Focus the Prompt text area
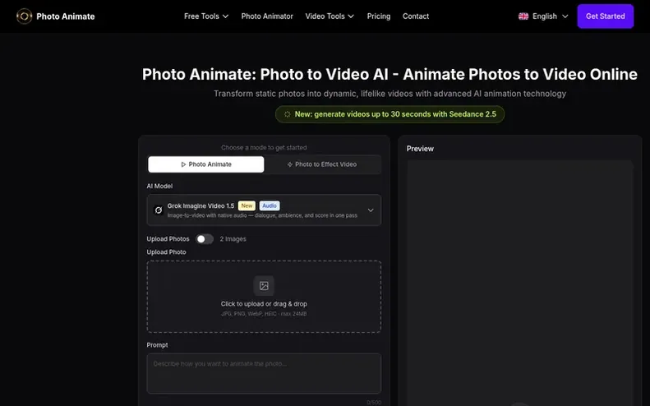Viewport: 650px width, 406px height. [264, 373]
